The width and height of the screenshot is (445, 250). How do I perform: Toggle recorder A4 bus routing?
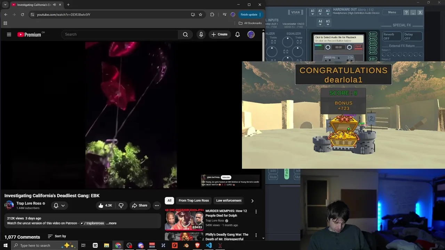(373, 48)
